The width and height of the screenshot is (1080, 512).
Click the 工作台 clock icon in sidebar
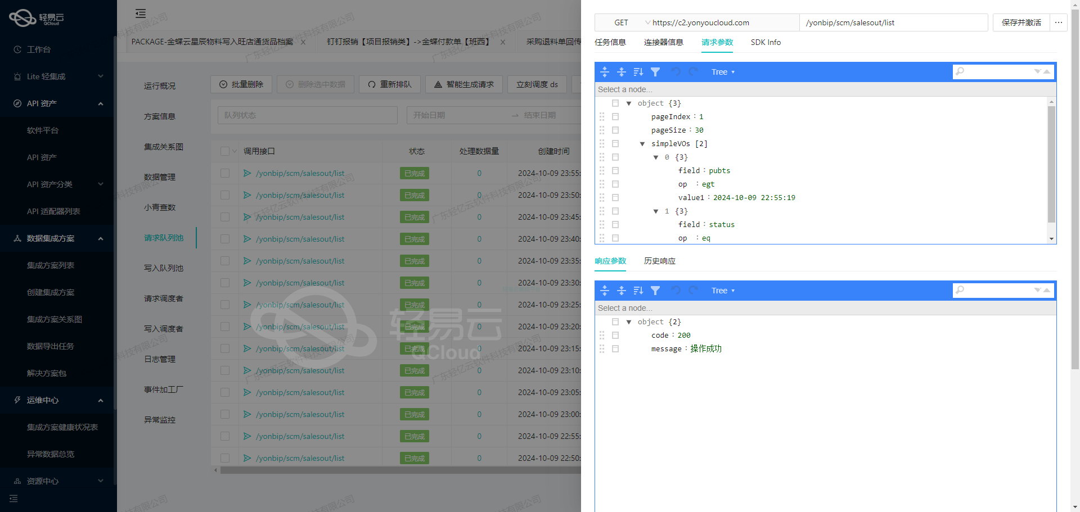tap(17, 49)
